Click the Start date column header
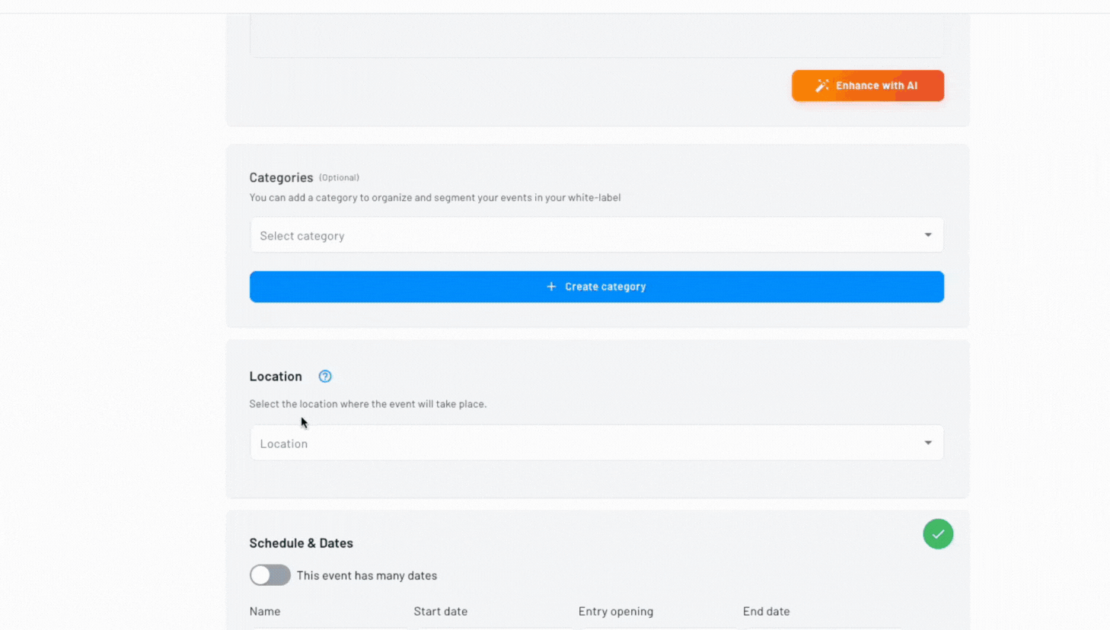Screen dimensions: 1110x630 click(x=441, y=611)
